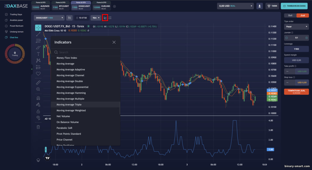The image size is (312, 170).
Task: Click the heart favorites icon
Action: coord(38,74)
